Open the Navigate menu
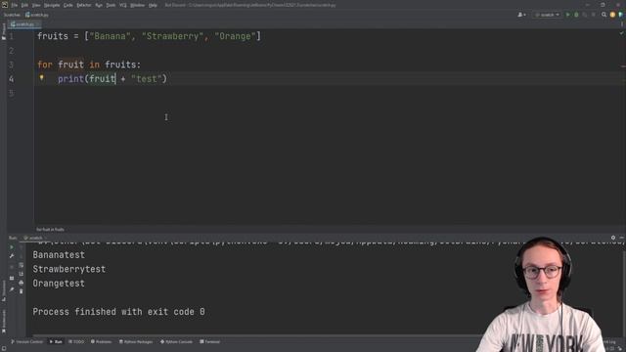This screenshot has height=352, width=626. [52, 5]
